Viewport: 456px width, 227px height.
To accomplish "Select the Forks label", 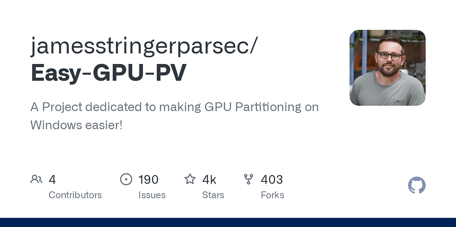I will (x=272, y=195).
